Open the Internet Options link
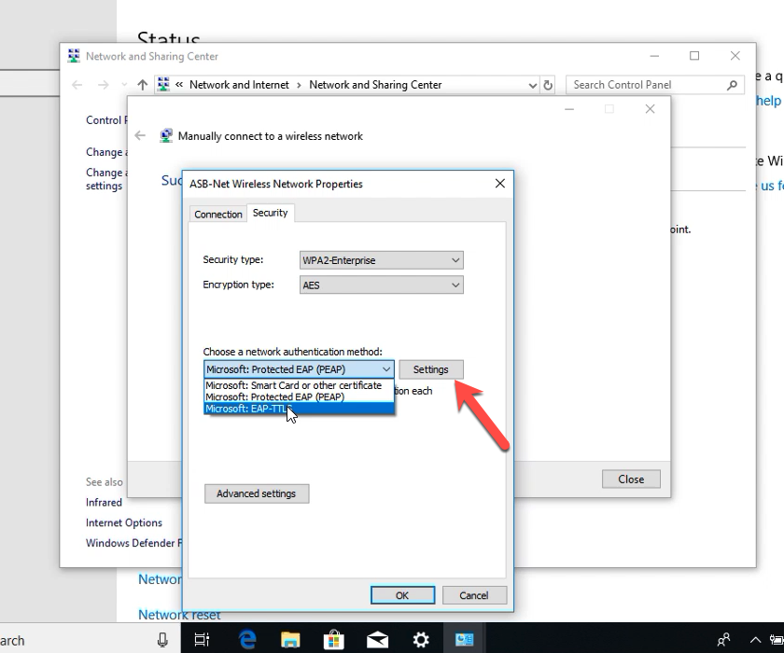This screenshot has width=784, height=653. 124,522
